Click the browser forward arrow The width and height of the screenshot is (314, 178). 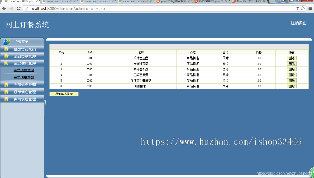coord(12,9)
